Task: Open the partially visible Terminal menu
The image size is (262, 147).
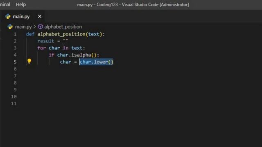Action: [5, 4]
